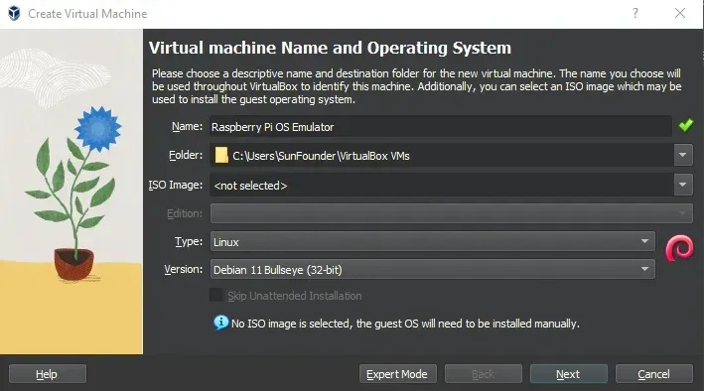This screenshot has height=391, width=704.
Task: Click the Folder path C:\Users\SunFounder\VirtualBox VMs
Action: [x=321, y=156]
